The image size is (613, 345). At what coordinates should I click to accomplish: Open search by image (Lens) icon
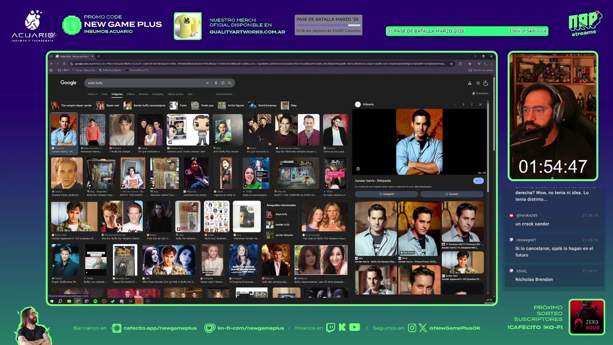point(223,83)
